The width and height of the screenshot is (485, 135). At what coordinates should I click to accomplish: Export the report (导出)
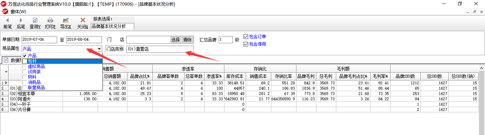click(65, 23)
